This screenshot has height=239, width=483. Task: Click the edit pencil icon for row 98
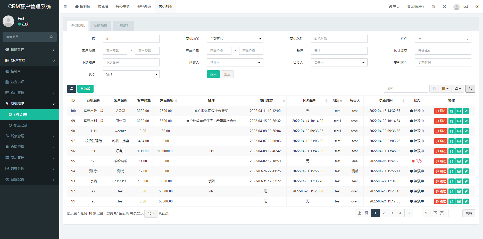[466, 131]
